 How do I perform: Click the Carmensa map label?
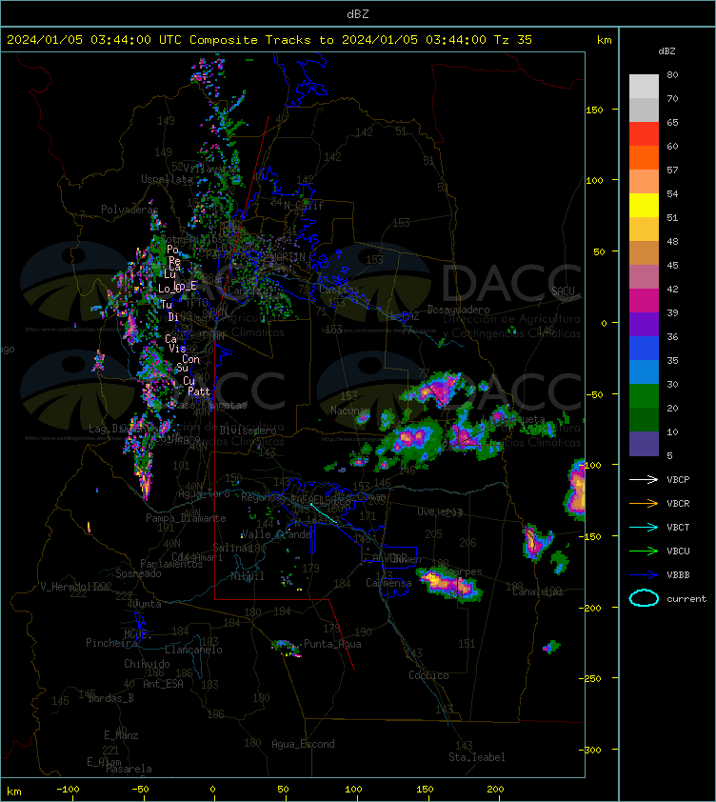(388, 583)
